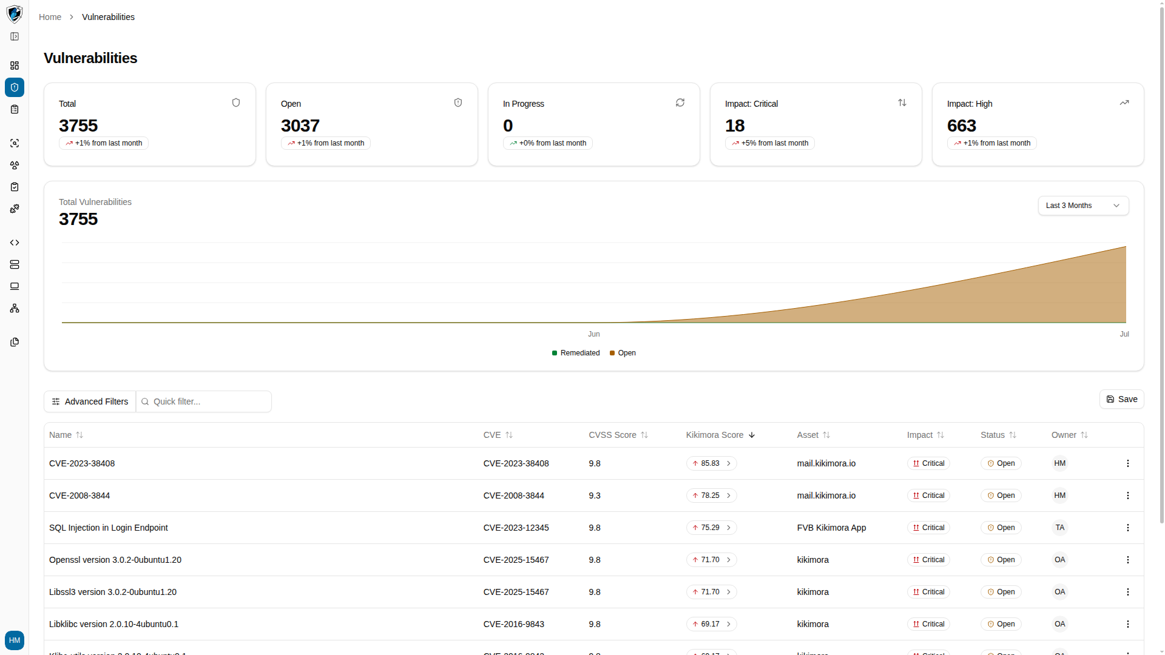Click refresh icon on In Progress card
This screenshot has width=1165, height=655.
pos(680,102)
